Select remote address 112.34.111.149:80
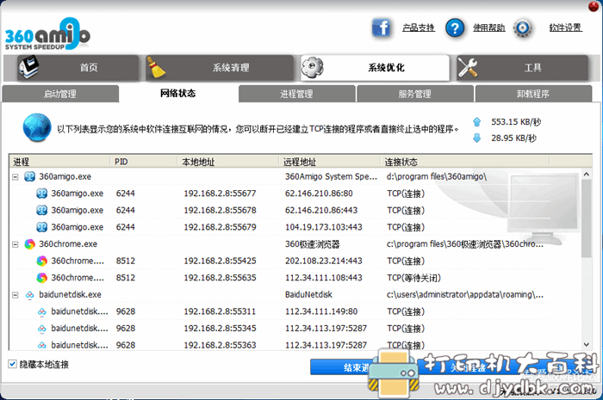 (x=321, y=311)
